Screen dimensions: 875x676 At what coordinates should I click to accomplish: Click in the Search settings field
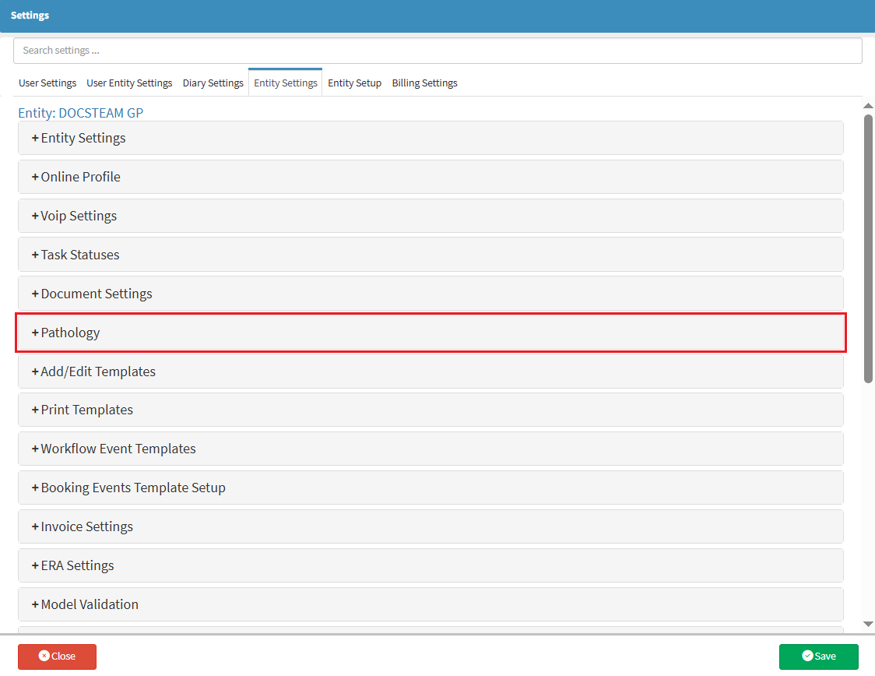tap(437, 51)
